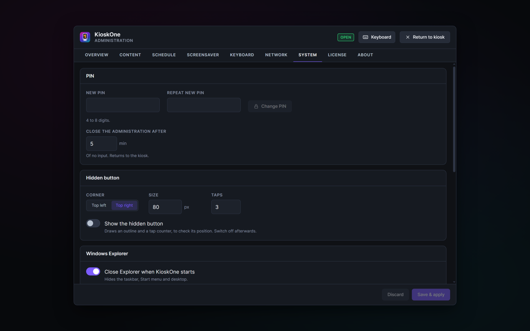
Task: Open the on-screen Keyboard button
Action: tap(377, 37)
